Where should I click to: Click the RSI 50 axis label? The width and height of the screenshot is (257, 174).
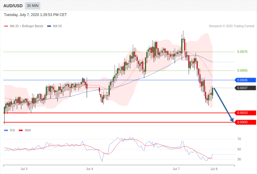(239, 149)
